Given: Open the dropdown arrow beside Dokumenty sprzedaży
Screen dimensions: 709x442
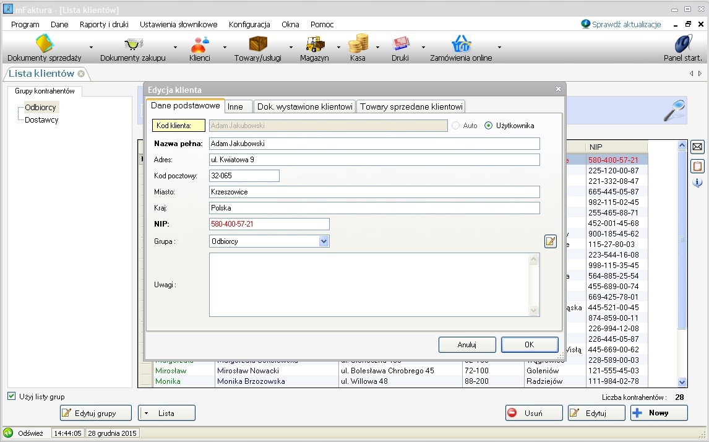Looking at the screenshot, I should click(91, 47).
